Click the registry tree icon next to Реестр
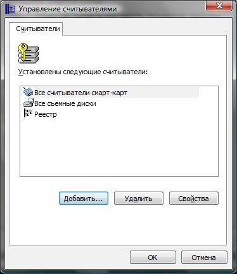237x274 pixels. (28, 114)
